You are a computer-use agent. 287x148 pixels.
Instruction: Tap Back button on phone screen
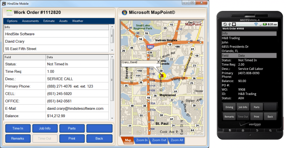[x=270, y=117]
